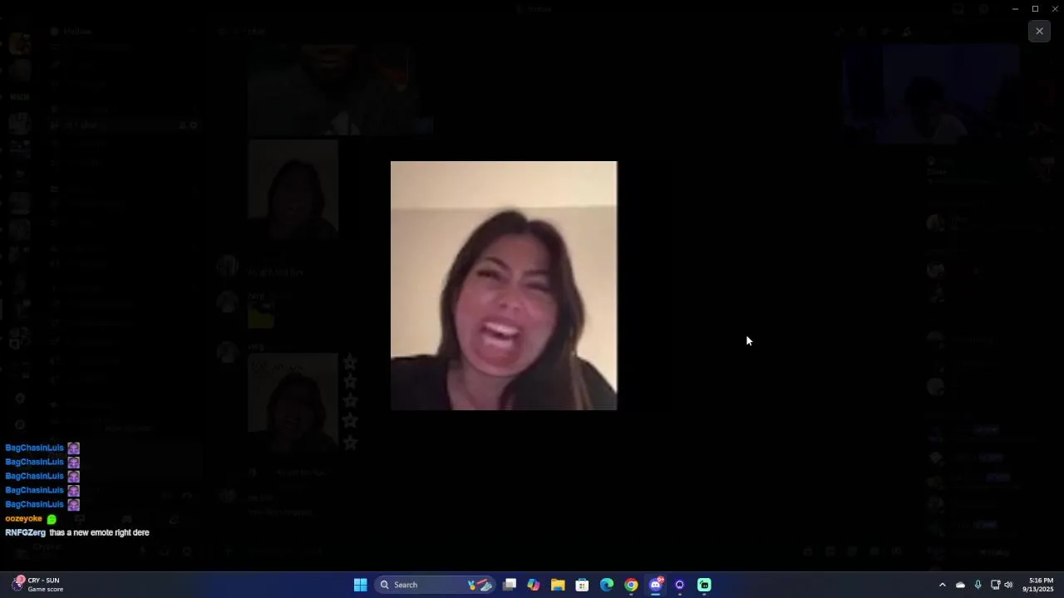Open the OneDrive cloud tray icon
Image resolution: width=1064 pixels, height=598 pixels.
[x=960, y=585]
